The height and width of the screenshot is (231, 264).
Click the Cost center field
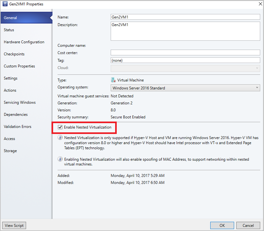point(184,52)
